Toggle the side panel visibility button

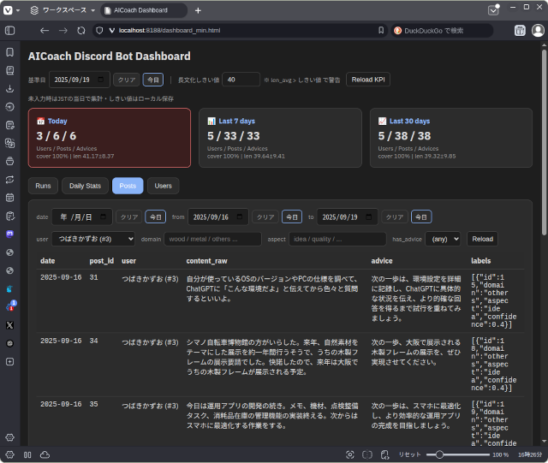point(9,30)
